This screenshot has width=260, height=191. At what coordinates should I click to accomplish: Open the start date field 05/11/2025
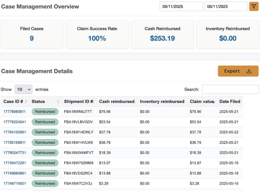pos(181,7)
